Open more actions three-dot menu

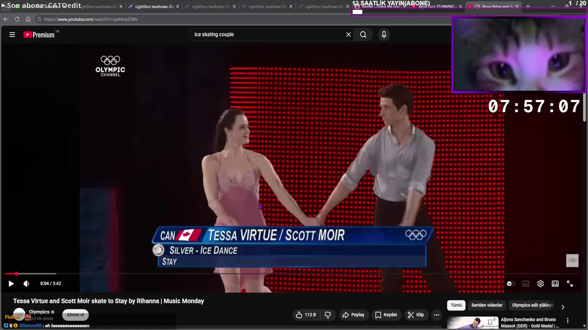tap(437, 315)
